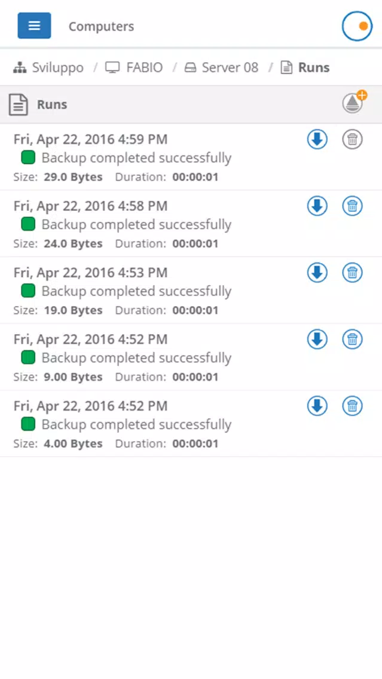Delete the 4:53 PM backup run
The image size is (382, 679).
point(353,273)
